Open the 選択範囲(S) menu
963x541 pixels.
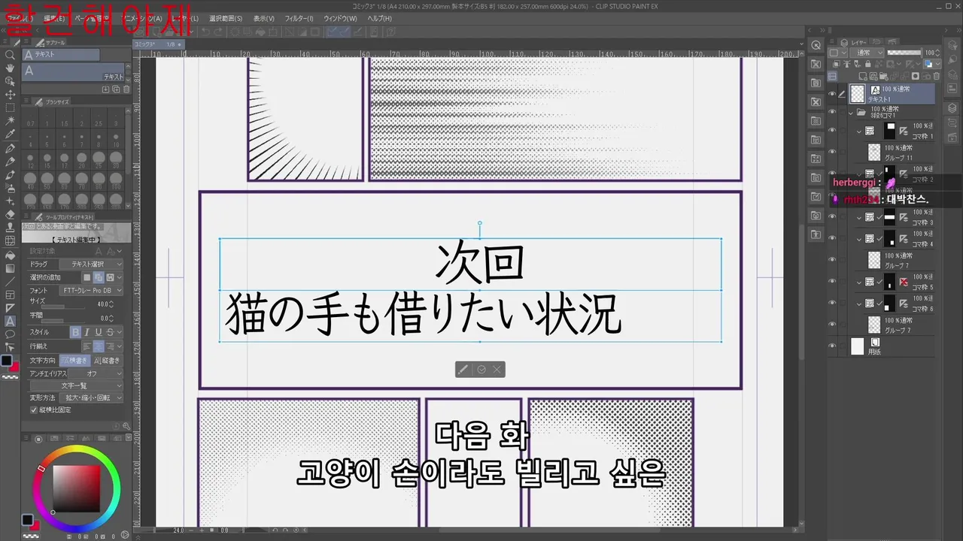point(225,18)
